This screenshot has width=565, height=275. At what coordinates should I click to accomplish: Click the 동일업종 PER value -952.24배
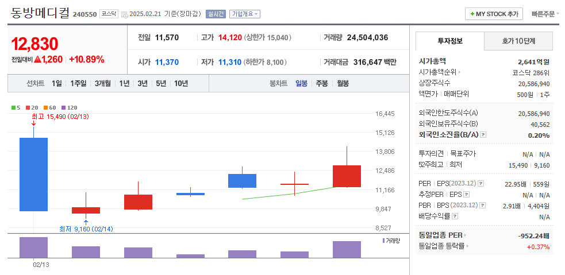click(533, 236)
